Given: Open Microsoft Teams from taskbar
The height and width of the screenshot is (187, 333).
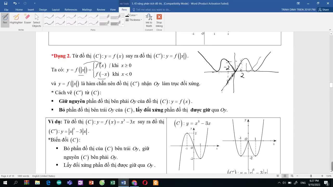Looking at the screenshot, I should click(x=69, y=183).
